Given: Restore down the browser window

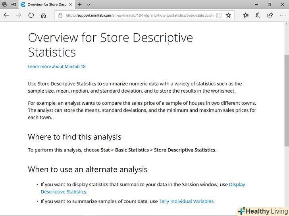Looking at the screenshot, I should pos(269,5).
